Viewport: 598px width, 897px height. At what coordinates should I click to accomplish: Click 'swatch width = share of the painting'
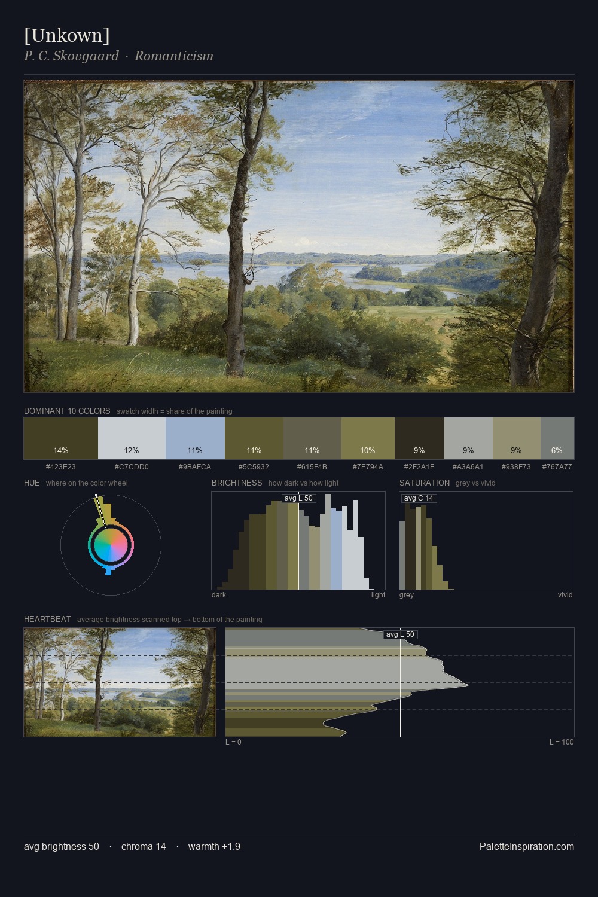coord(175,411)
